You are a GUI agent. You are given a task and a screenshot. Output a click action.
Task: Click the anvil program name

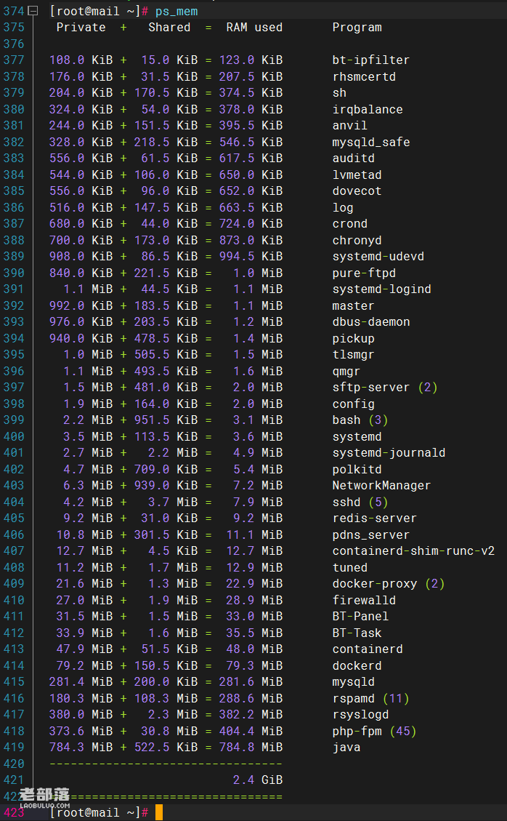350,125
